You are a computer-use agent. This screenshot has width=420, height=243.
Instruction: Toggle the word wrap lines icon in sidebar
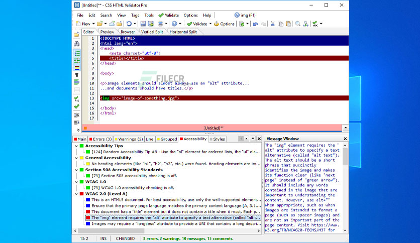click(77, 82)
